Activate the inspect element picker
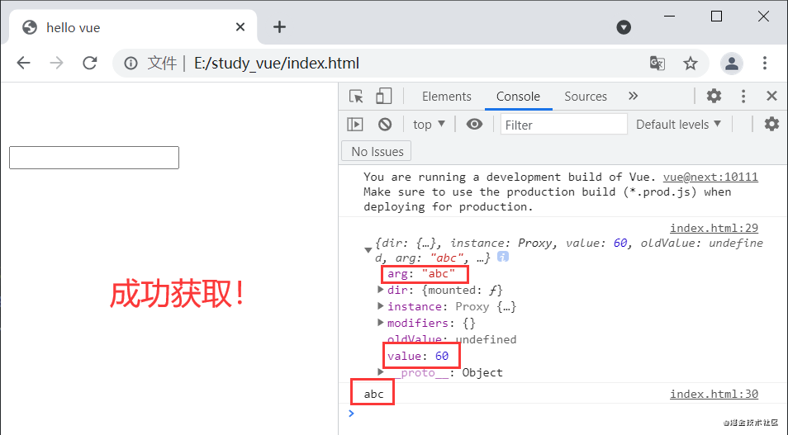 coord(356,96)
